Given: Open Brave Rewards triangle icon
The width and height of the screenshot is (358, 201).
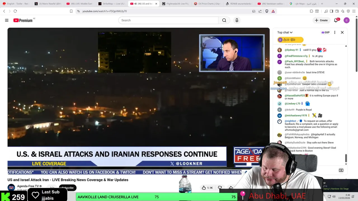Looking at the screenshot, I should tap(273, 11).
